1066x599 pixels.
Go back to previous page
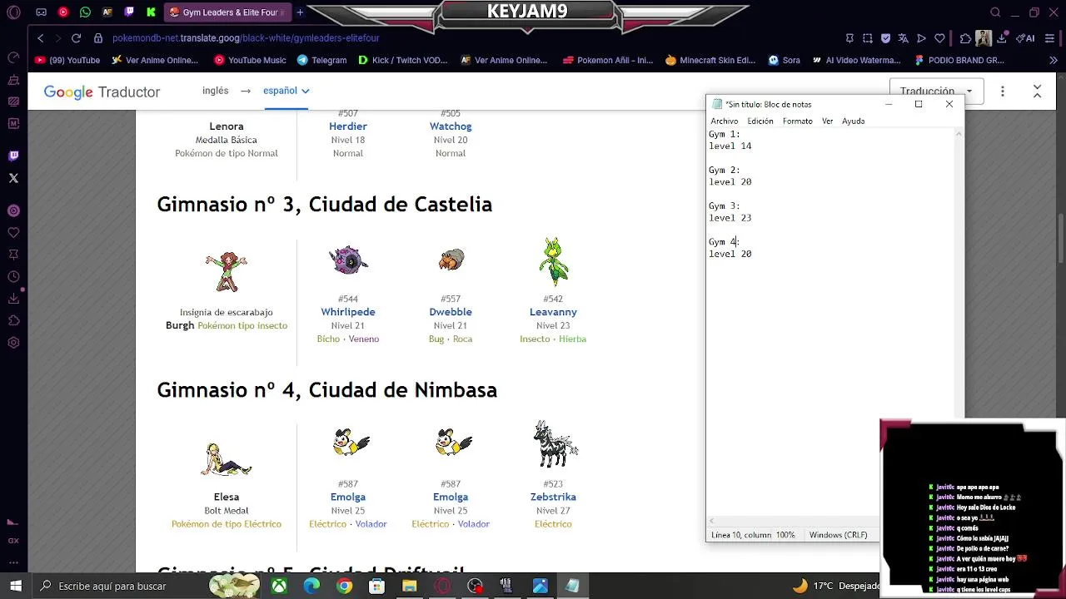coord(40,38)
